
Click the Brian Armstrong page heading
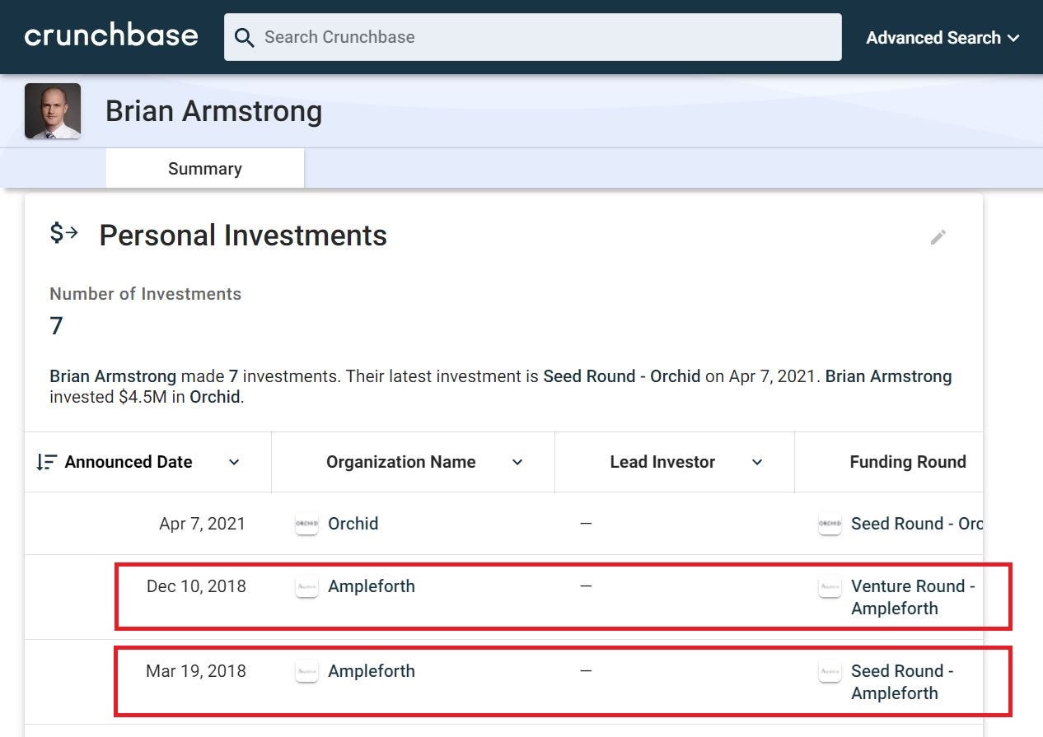(x=213, y=111)
